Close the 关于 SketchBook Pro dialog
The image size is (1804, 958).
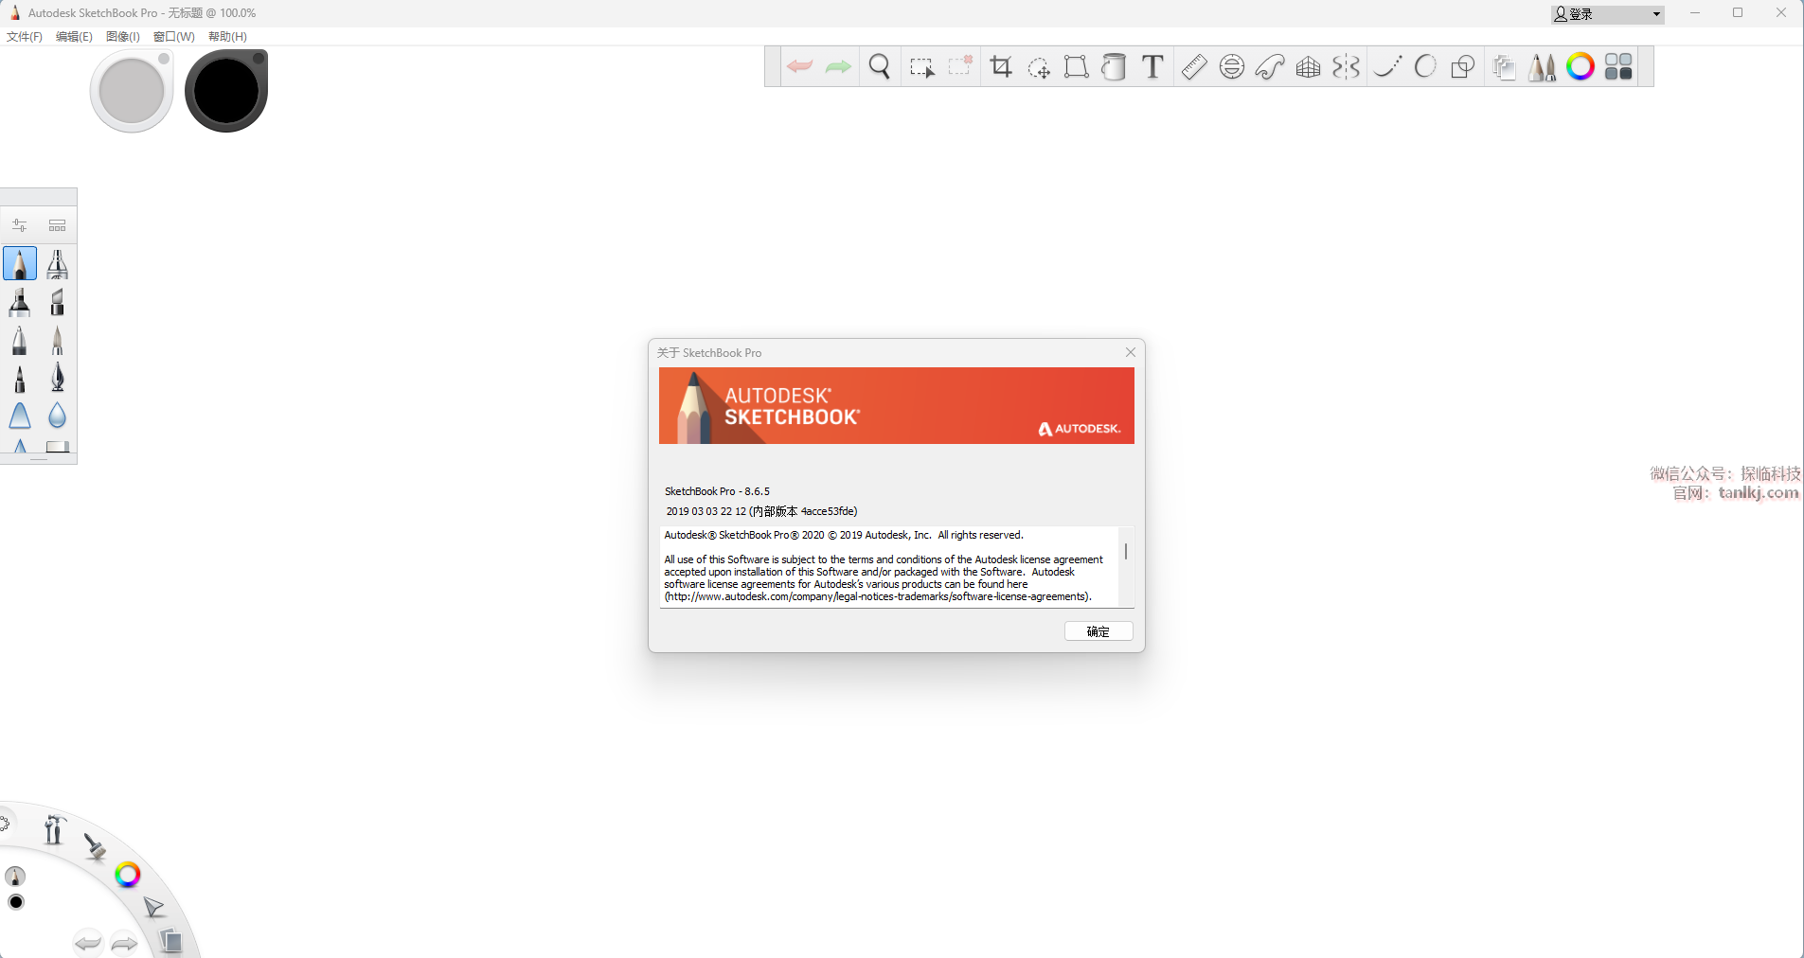click(x=1131, y=352)
